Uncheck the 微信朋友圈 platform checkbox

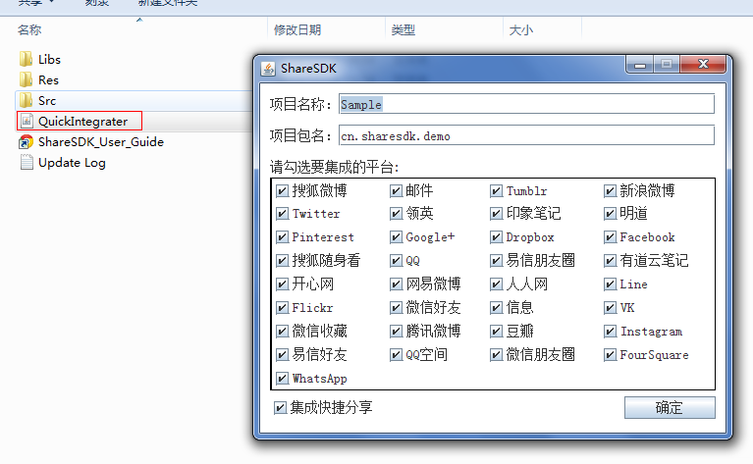[x=496, y=354]
